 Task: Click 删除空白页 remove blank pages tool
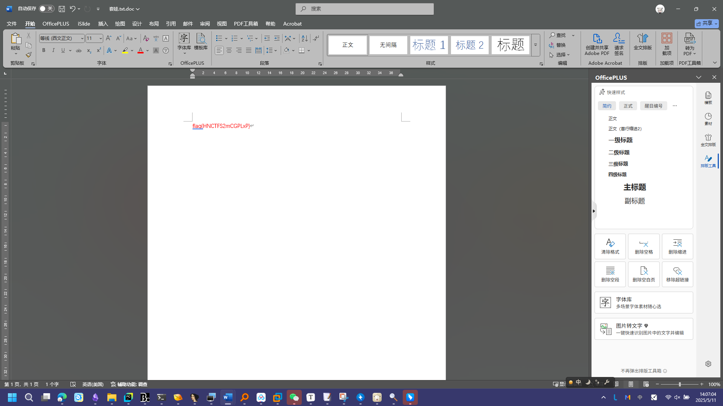pos(644,274)
